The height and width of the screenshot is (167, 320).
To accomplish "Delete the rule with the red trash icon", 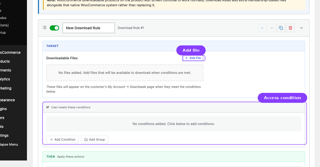I will pyautogui.click(x=290, y=28).
